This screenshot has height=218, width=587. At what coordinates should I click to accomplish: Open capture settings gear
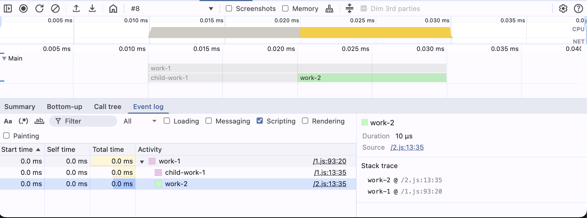click(x=563, y=8)
